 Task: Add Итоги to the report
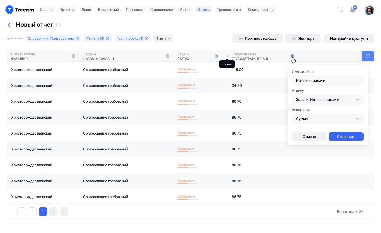163,38
